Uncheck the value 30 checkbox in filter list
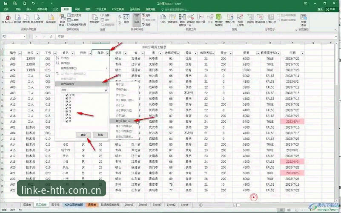This screenshot has width=341, height=213. pyautogui.click(x=67, y=115)
